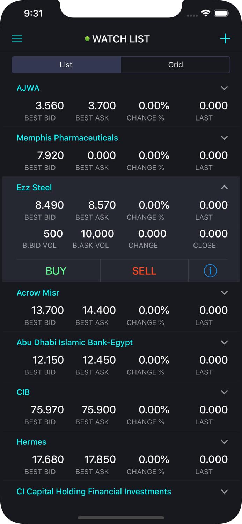Expand the Hermes row
The image size is (242, 524).
tap(225, 442)
